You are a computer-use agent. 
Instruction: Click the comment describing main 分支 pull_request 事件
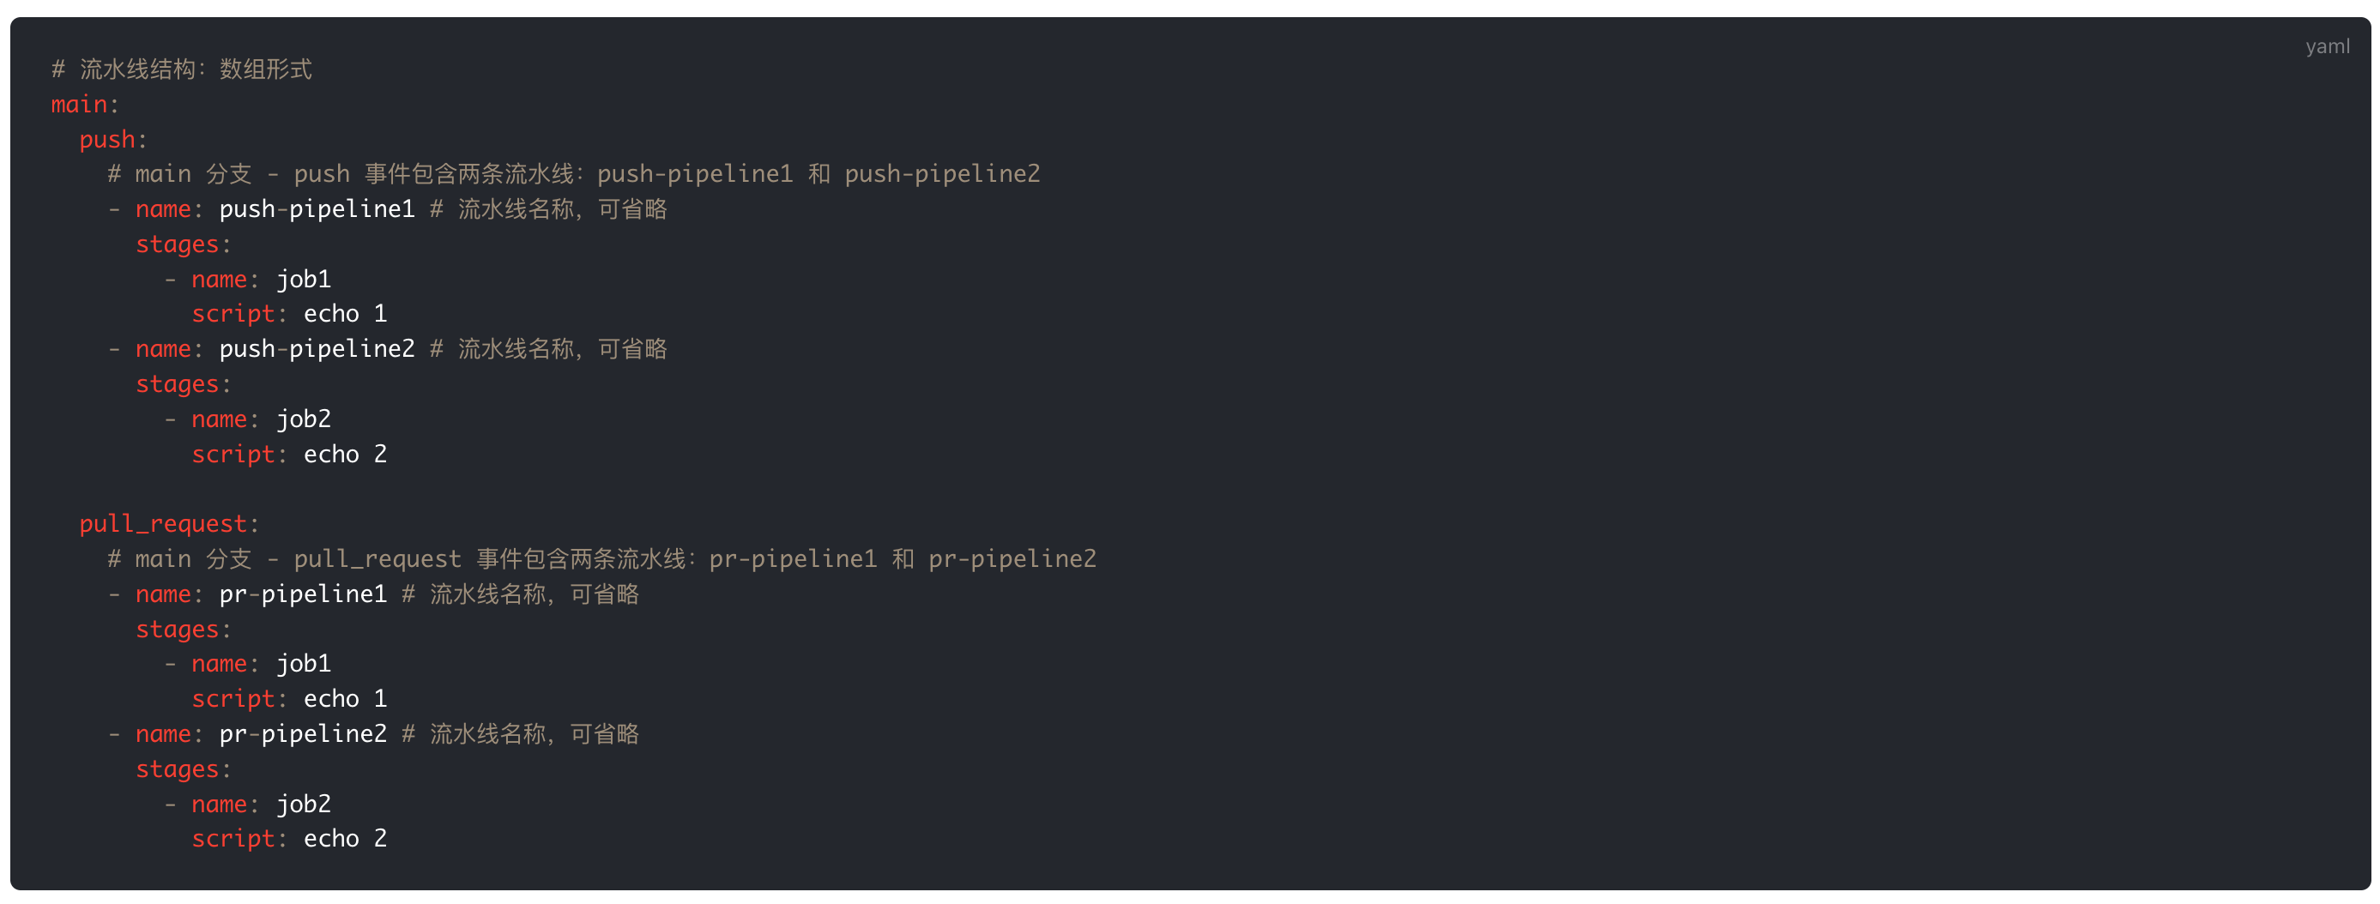[601, 558]
